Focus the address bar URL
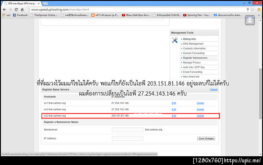Screen dimensions: 263x165 [x=60, y=10]
